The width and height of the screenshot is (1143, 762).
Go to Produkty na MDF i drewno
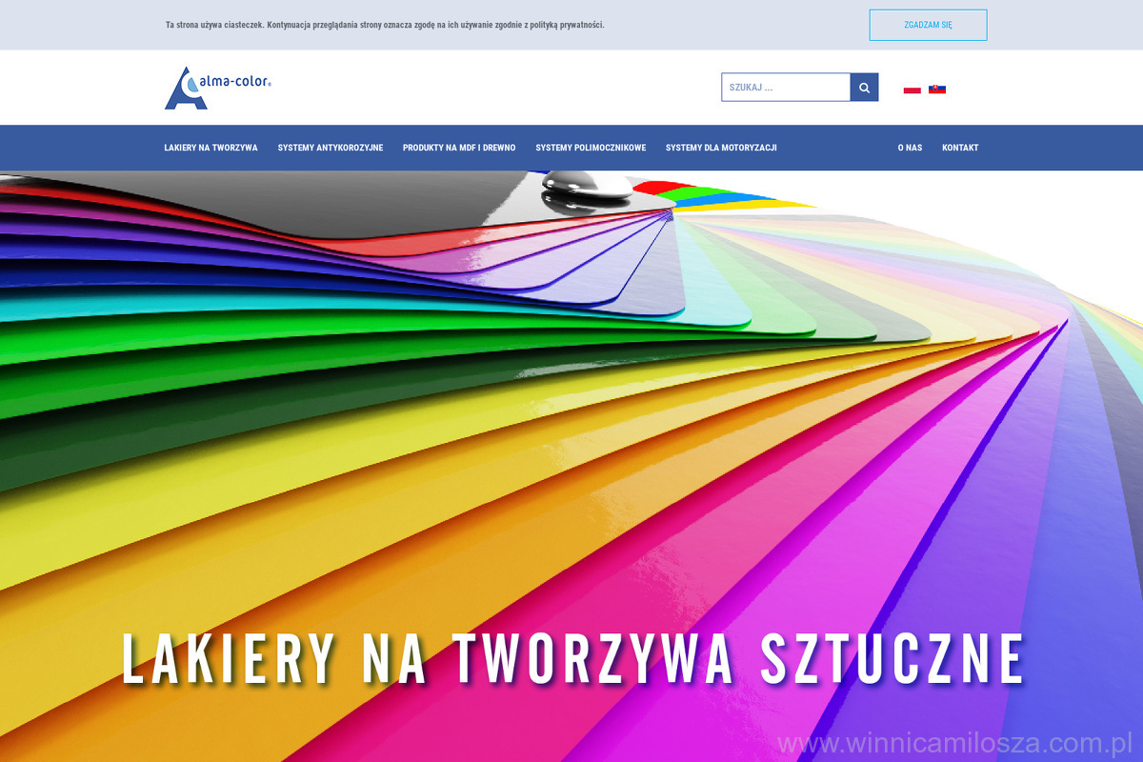tap(459, 148)
